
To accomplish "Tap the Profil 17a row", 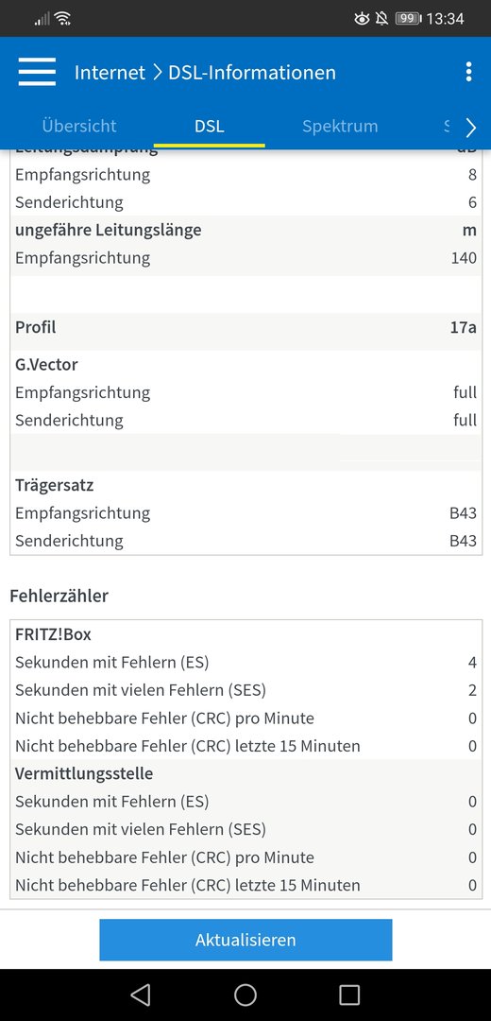I will 245,327.
